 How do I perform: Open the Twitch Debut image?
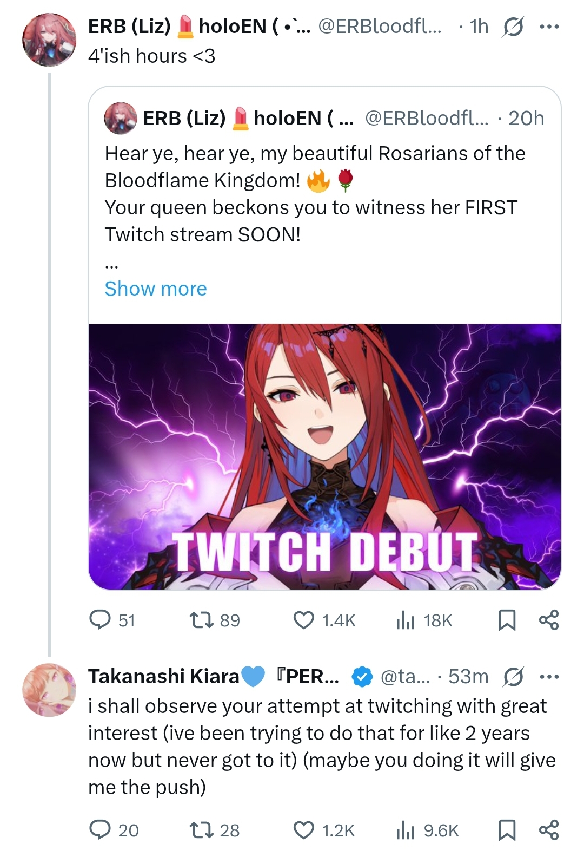324,456
